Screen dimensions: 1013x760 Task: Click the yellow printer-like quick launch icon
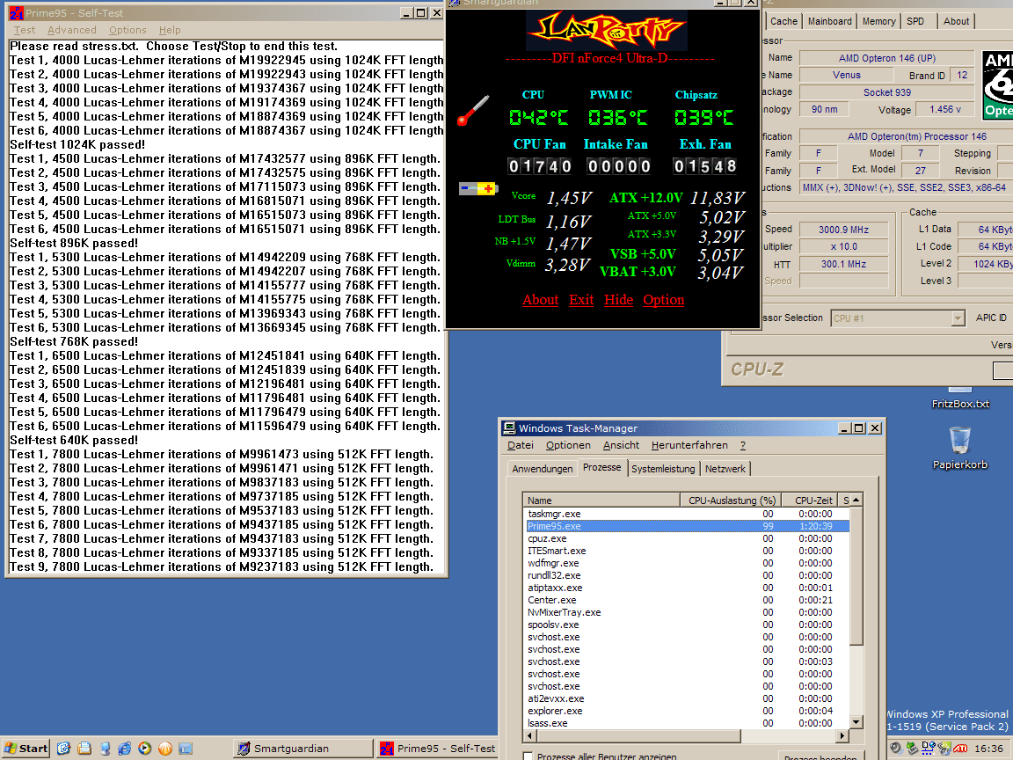click(84, 749)
